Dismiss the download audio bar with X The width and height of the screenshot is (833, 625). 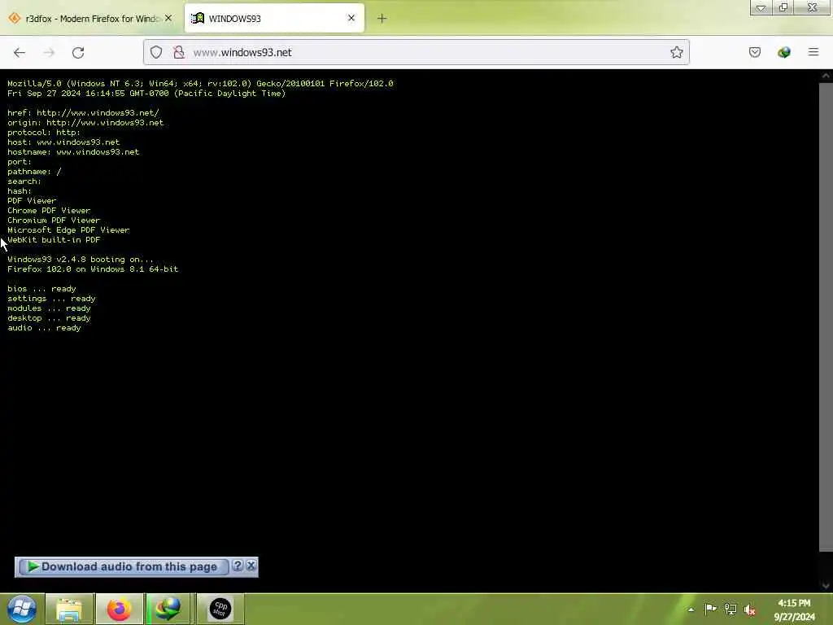click(251, 566)
